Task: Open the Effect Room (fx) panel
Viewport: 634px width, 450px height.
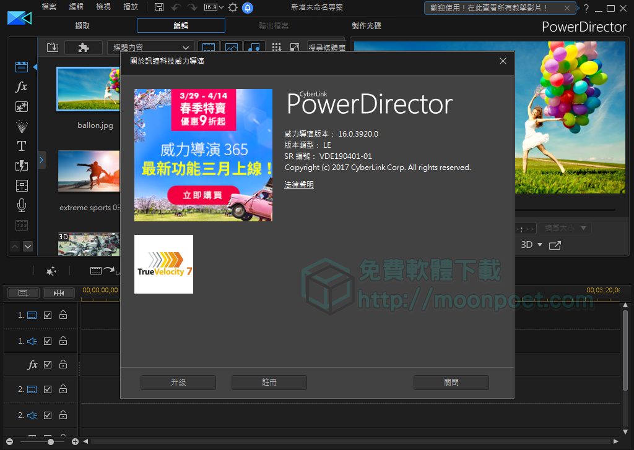Action: 21,87
